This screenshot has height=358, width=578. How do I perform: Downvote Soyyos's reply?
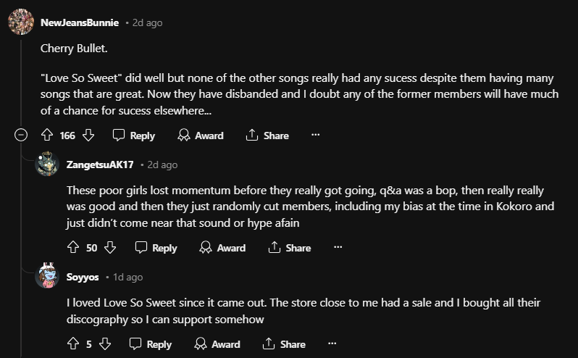pos(104,344)
